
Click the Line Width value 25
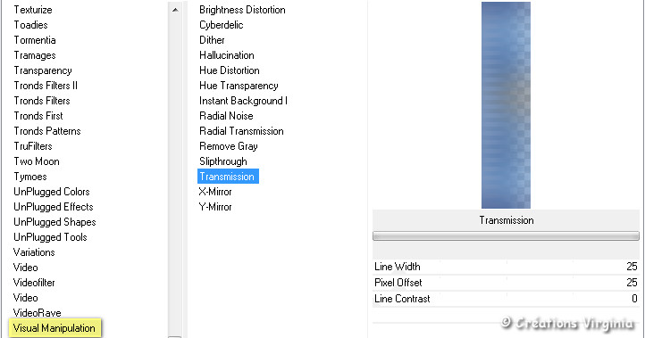pos(632,267)
